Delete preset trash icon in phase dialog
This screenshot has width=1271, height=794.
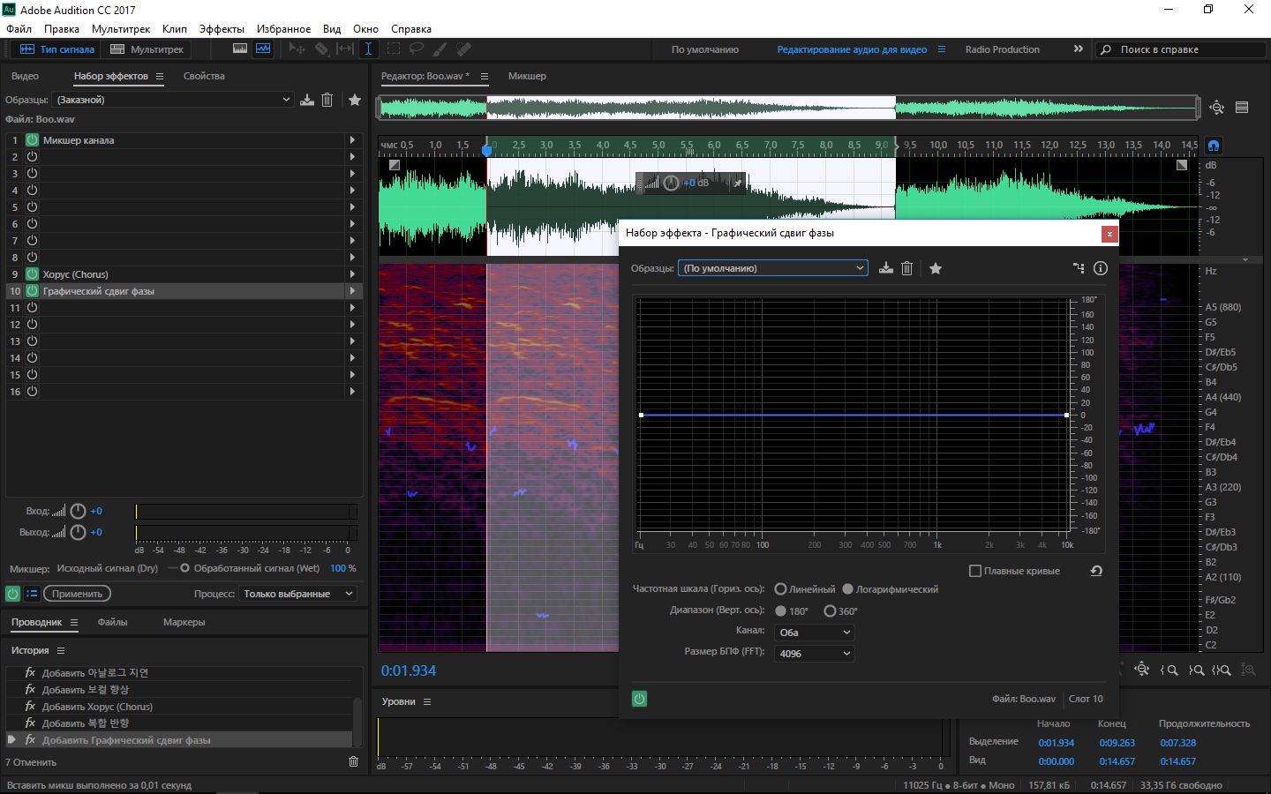906,268
